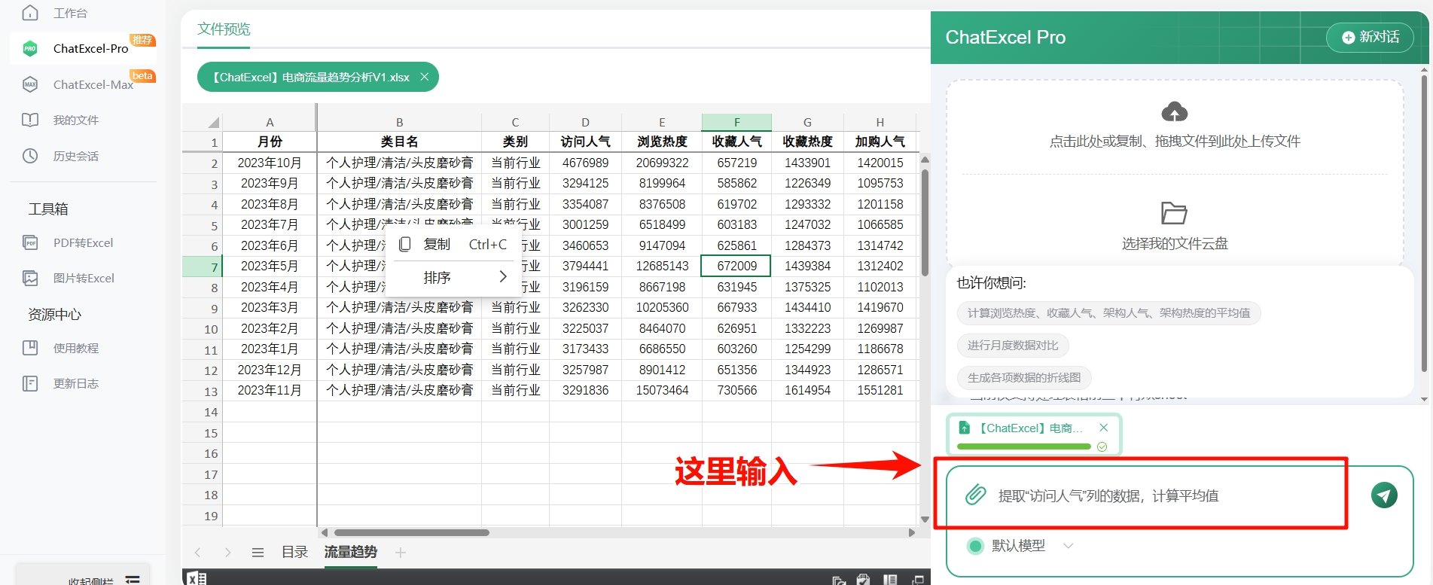Remove the attached ChatExcel file chip
Image resolution: width=1433 pixels, height=585 pixels.
(1103, 428)
